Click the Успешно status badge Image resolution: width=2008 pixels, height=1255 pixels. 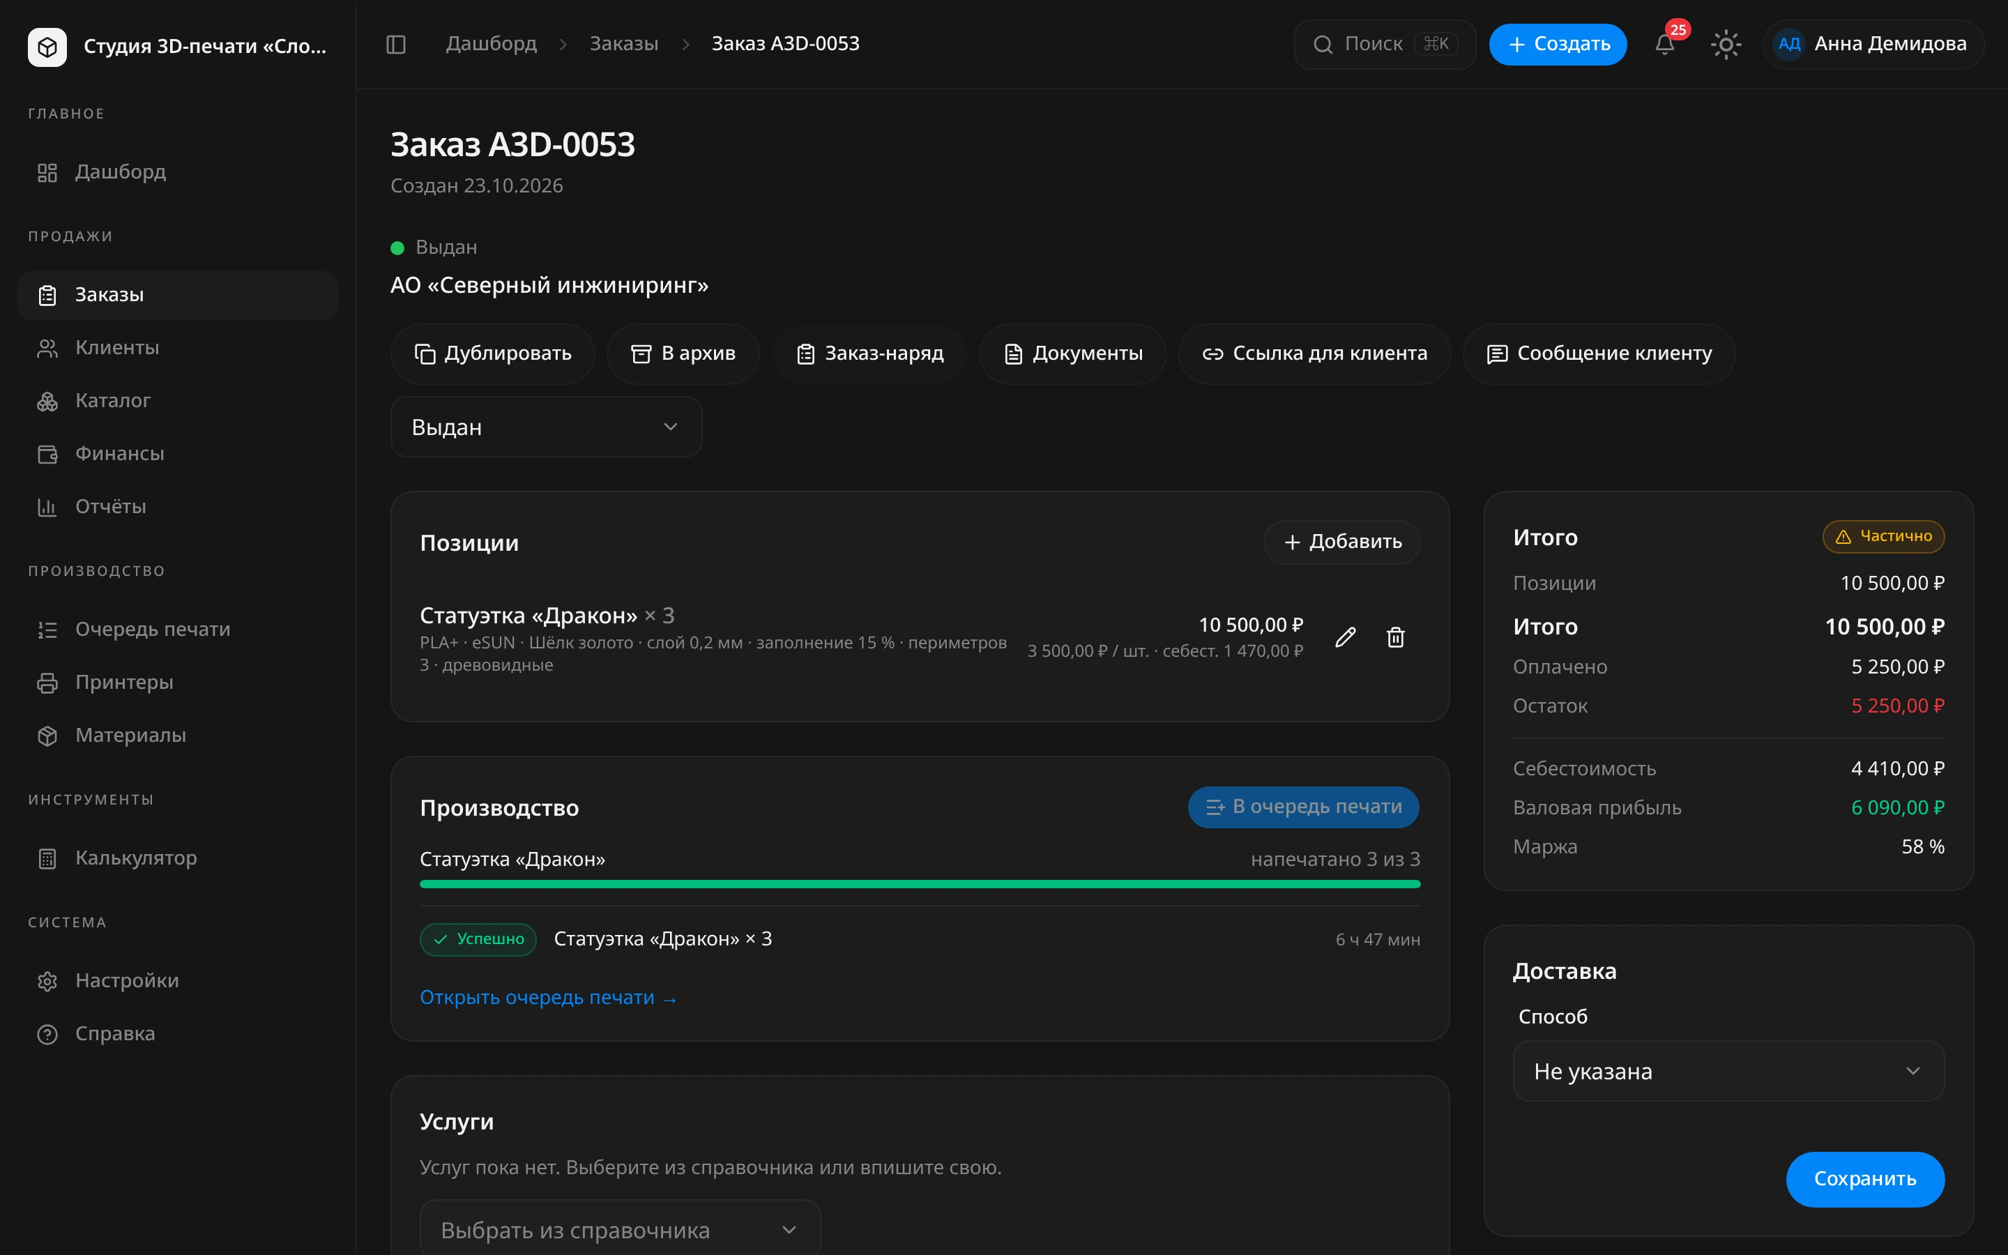(x=478, y=940)
